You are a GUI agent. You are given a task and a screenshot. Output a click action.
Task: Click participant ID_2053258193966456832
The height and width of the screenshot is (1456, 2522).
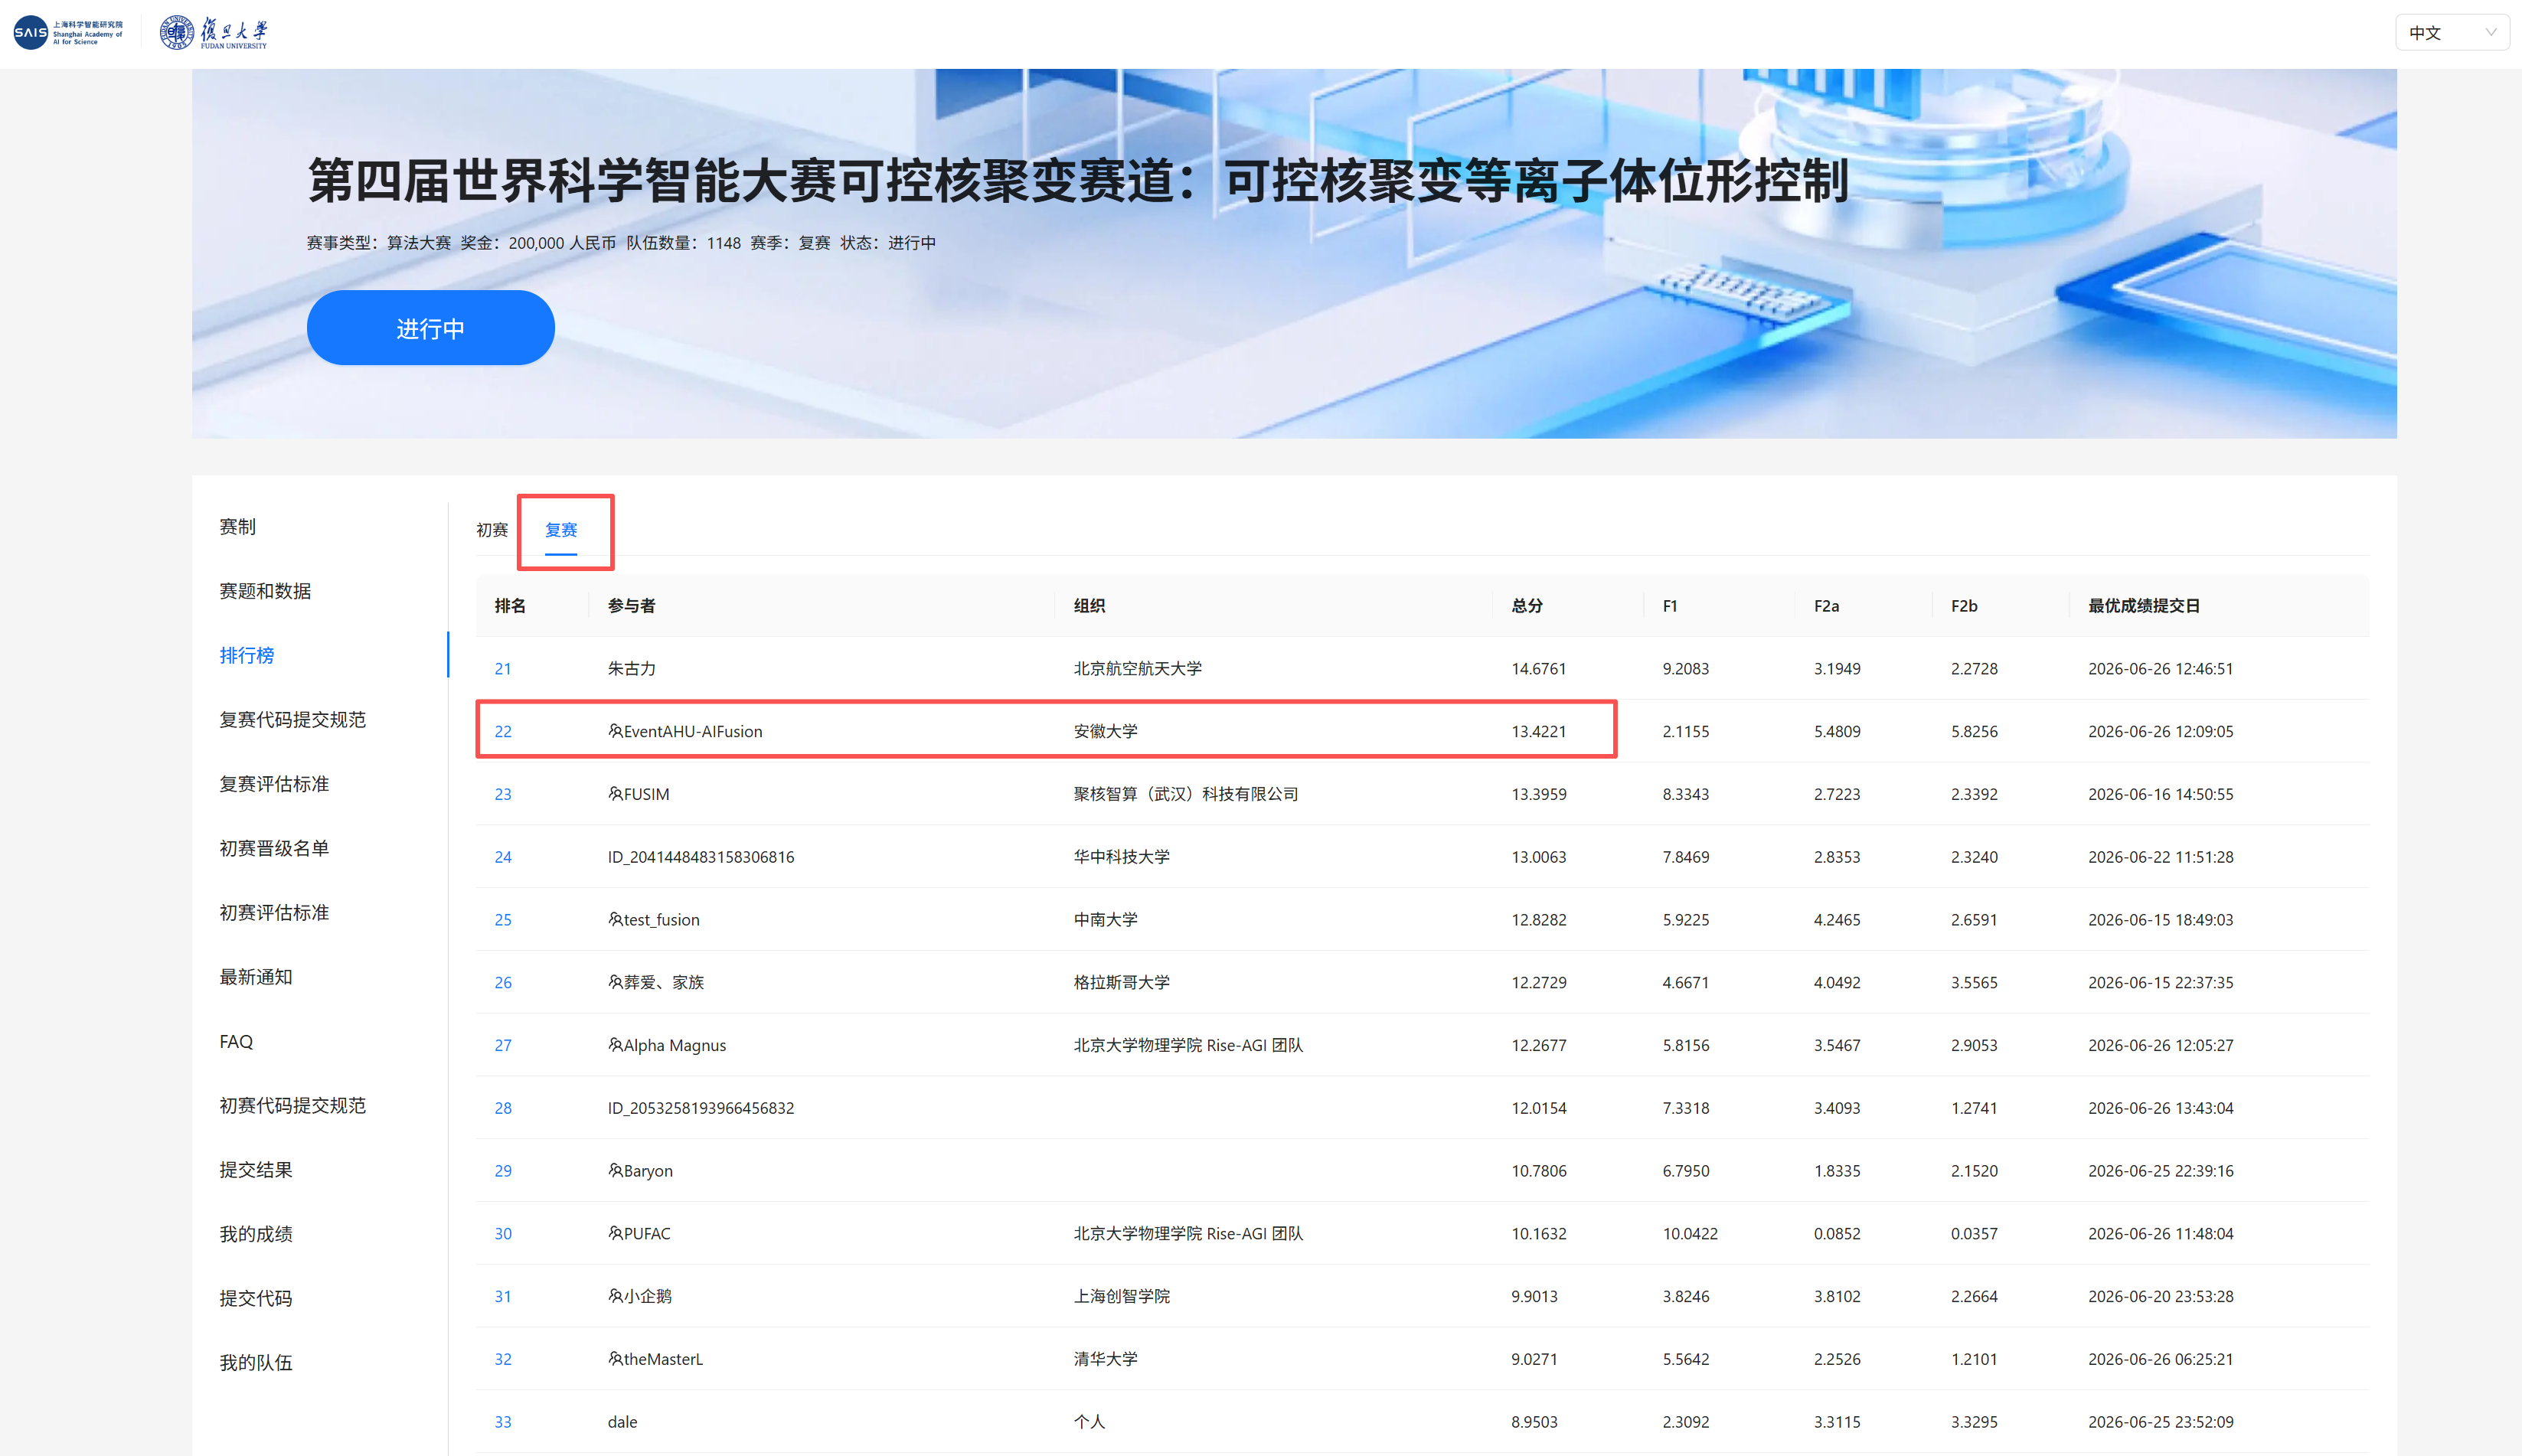pos(701,1108)
